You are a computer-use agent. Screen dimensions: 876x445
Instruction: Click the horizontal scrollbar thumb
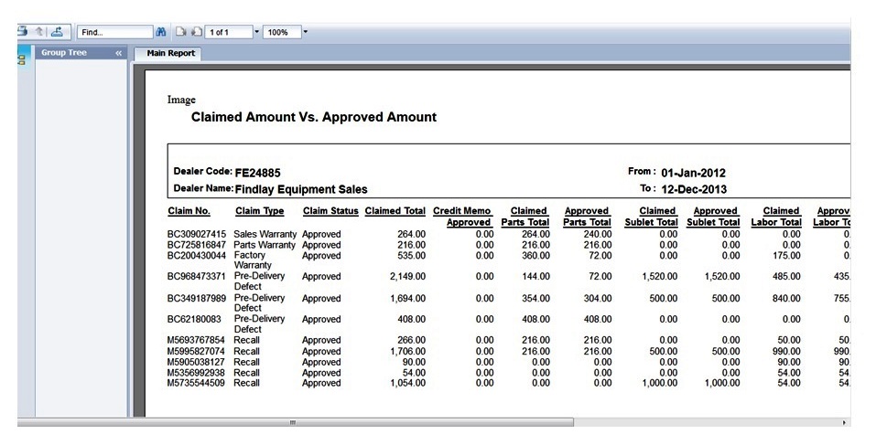pyautogui.click(x=293, y=422)
